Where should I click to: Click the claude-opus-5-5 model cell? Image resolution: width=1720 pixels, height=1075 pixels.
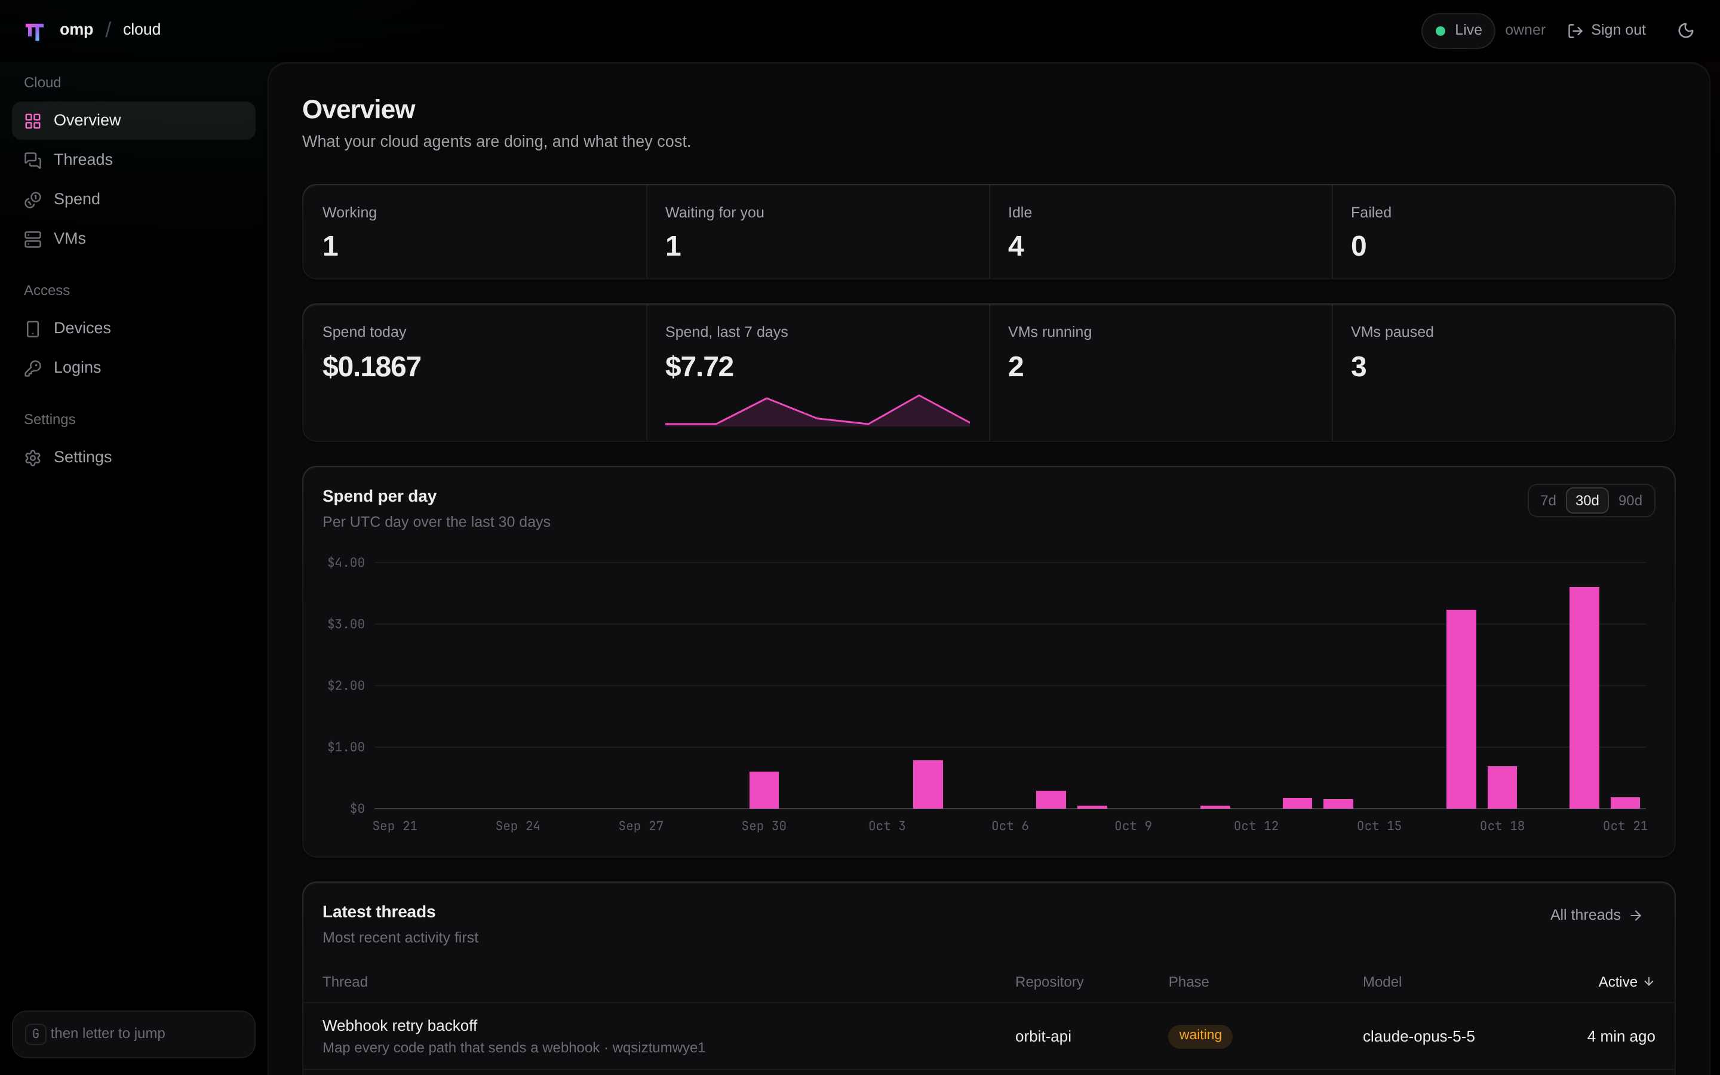coord(1418,1037)
